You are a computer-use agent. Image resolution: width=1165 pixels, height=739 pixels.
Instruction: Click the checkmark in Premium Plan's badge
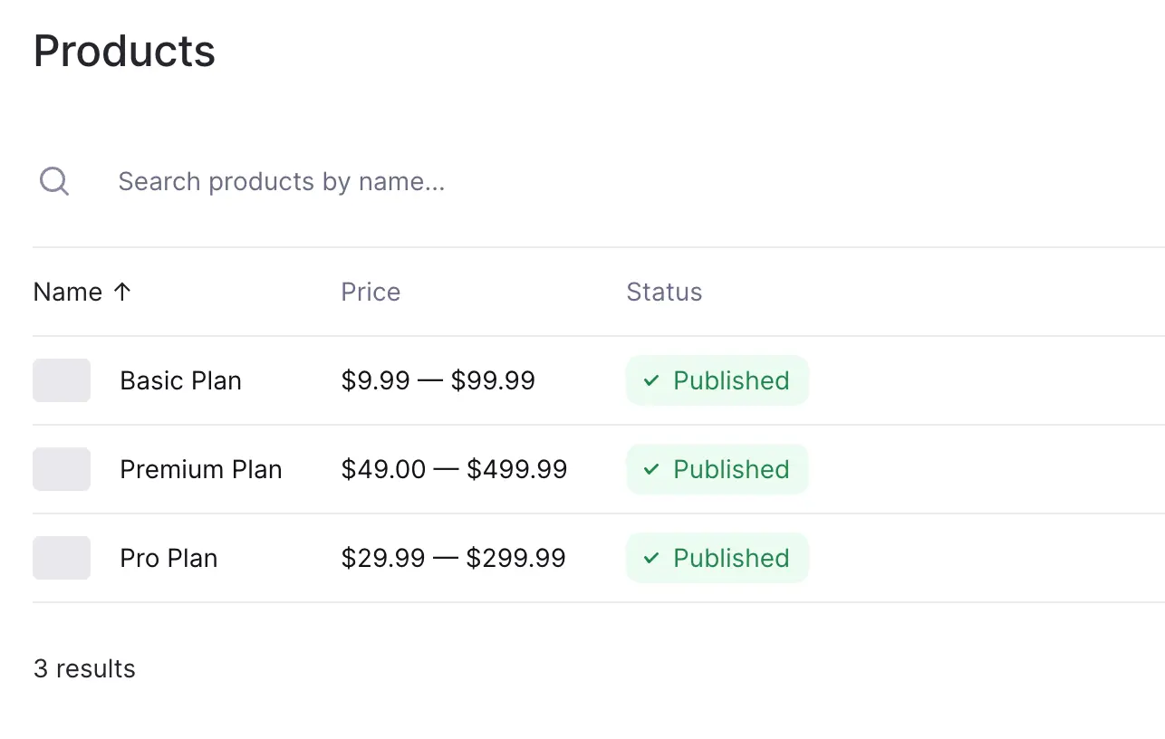click(650, 470)
